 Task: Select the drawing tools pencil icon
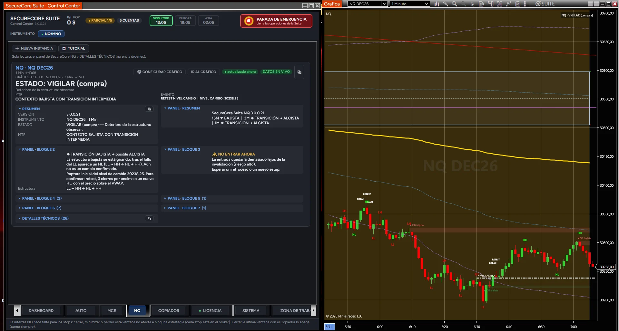(446, 4)
